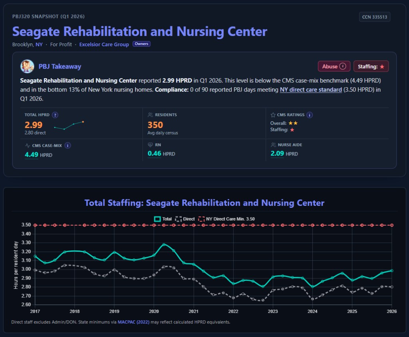Click the 2.99 total HPRD value

pos(34,125)
